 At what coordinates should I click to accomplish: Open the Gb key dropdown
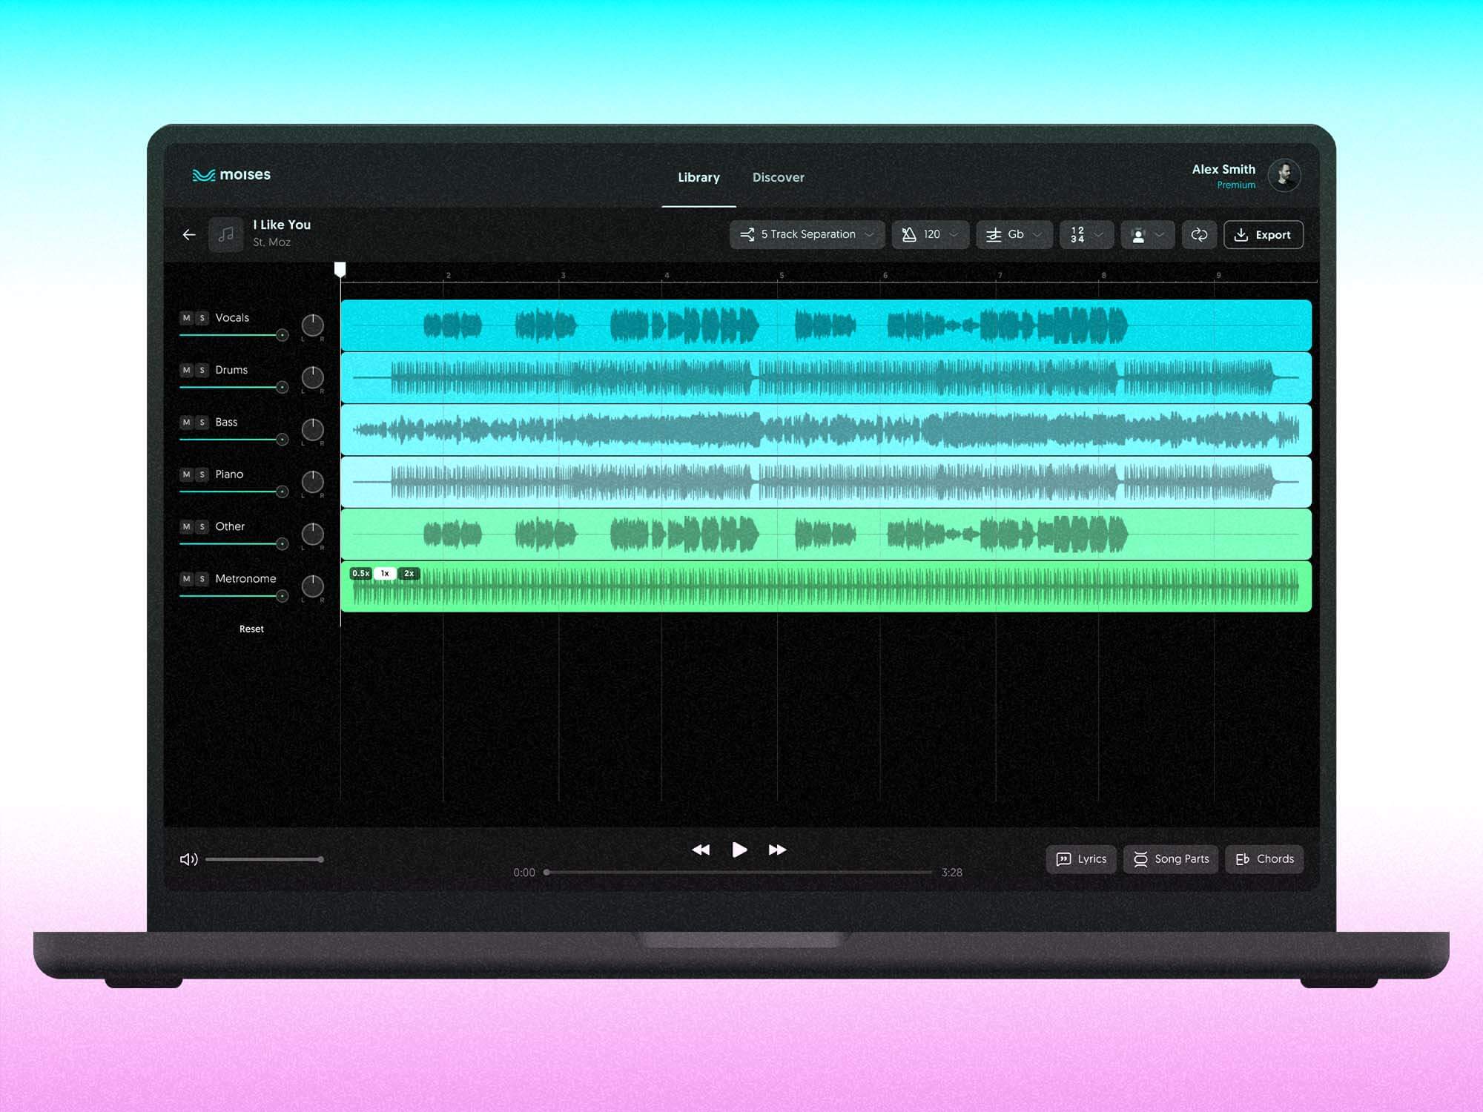point(1014,235)
